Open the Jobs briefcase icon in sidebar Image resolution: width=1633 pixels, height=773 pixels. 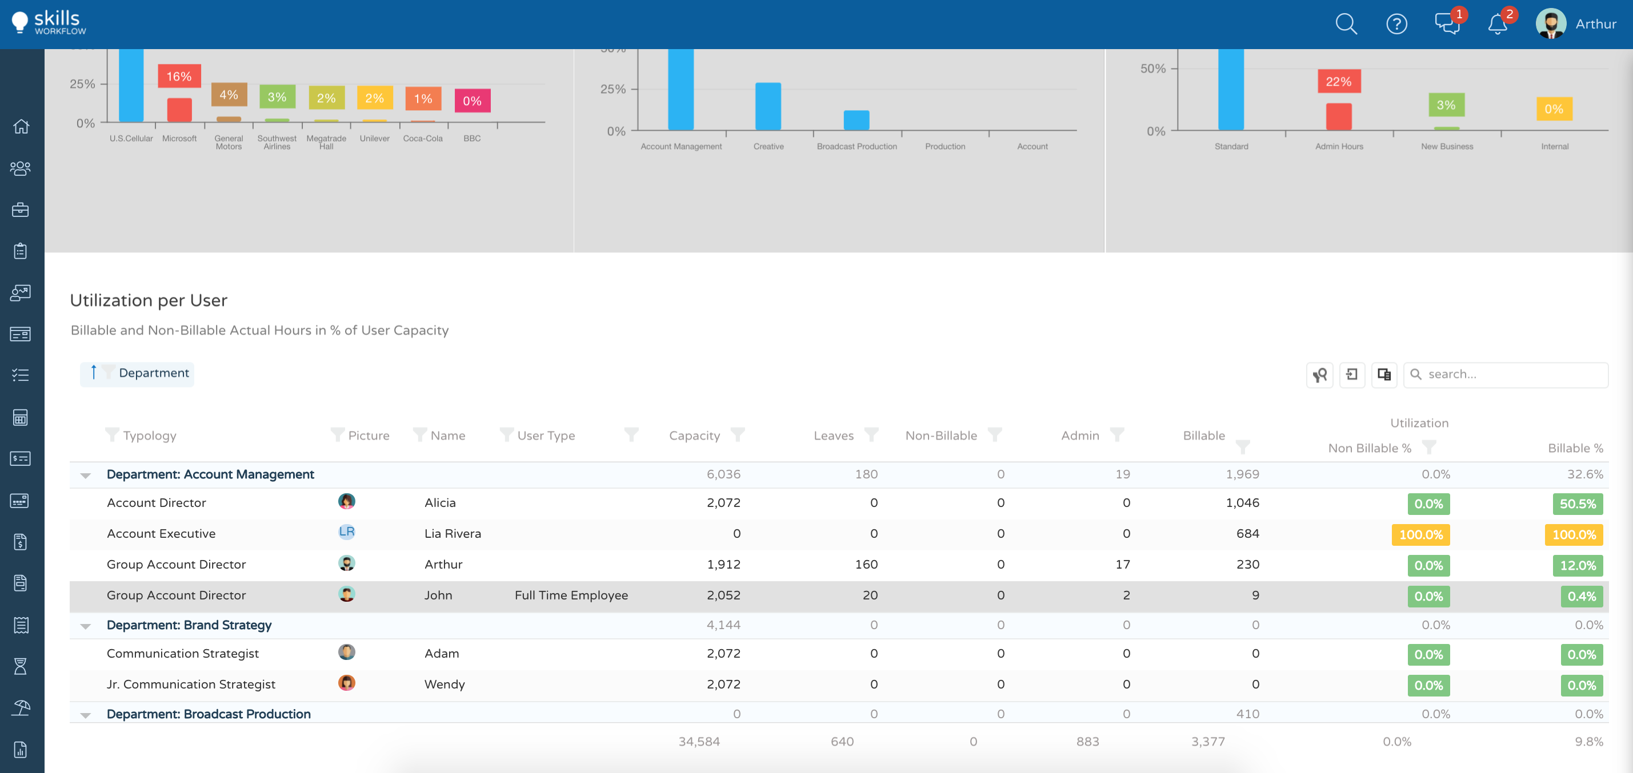[x=21, y=210]
